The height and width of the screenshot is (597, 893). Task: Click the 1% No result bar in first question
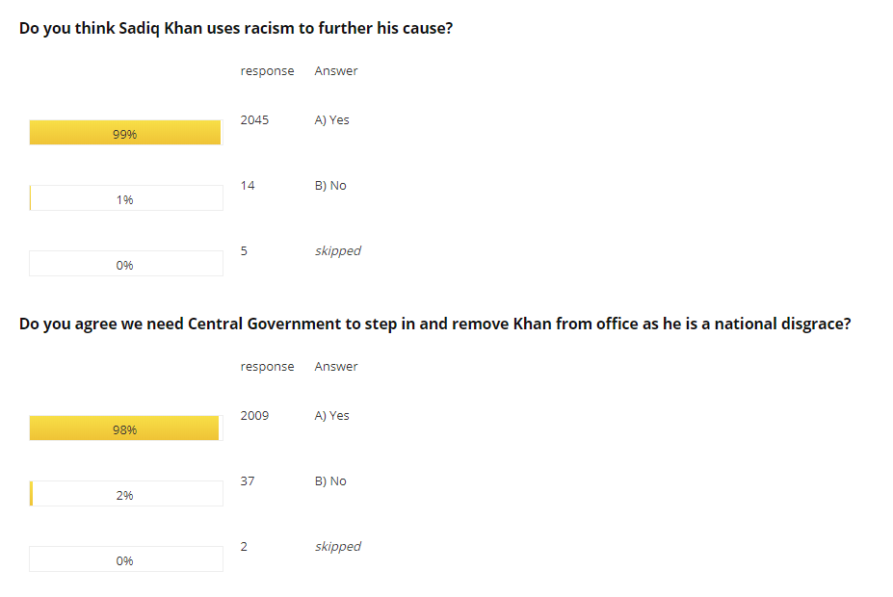[x=126, y=197]
